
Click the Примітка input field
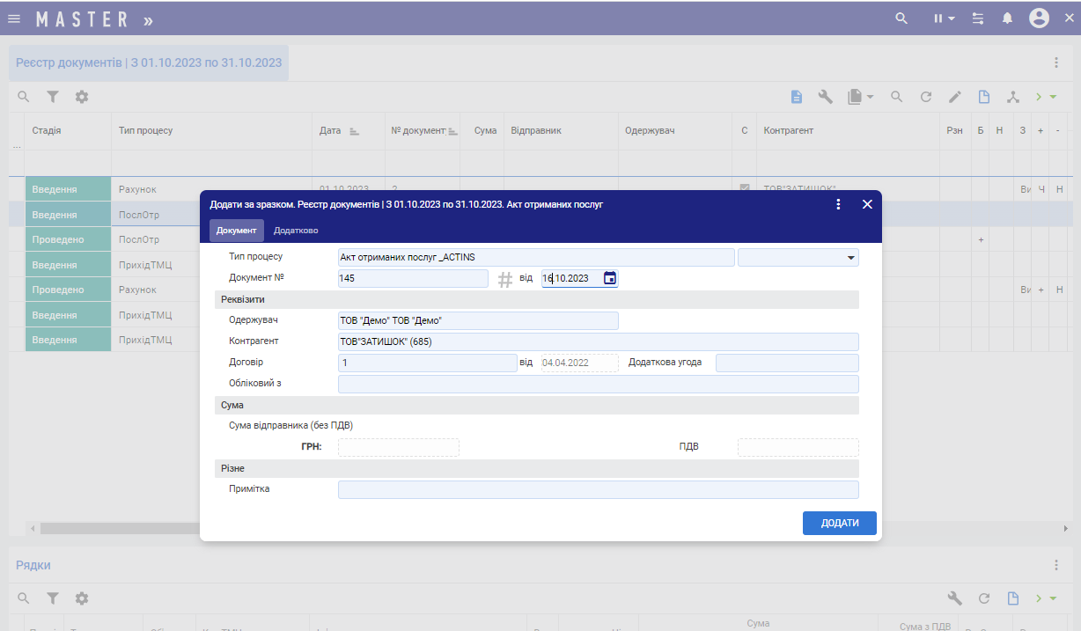[598, 489]
